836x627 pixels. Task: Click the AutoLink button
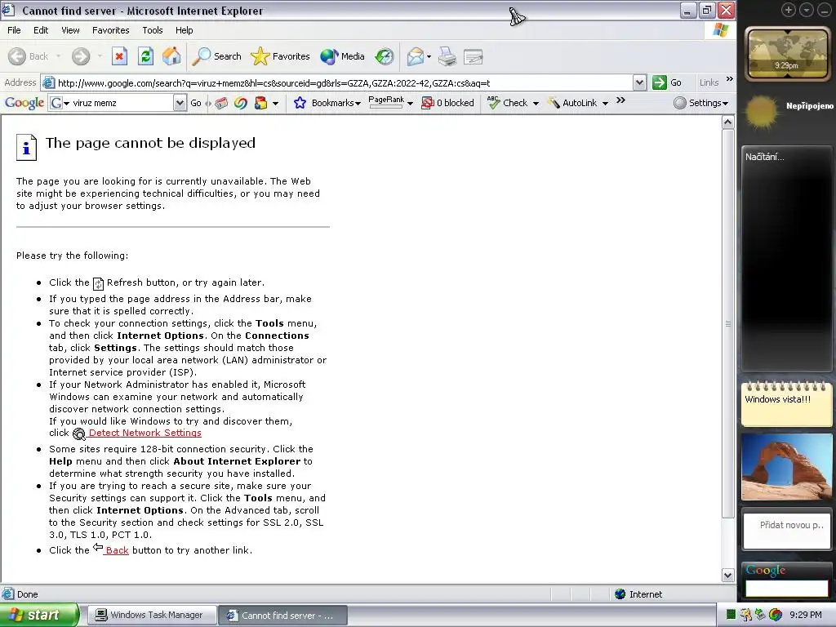coord(572,103)
